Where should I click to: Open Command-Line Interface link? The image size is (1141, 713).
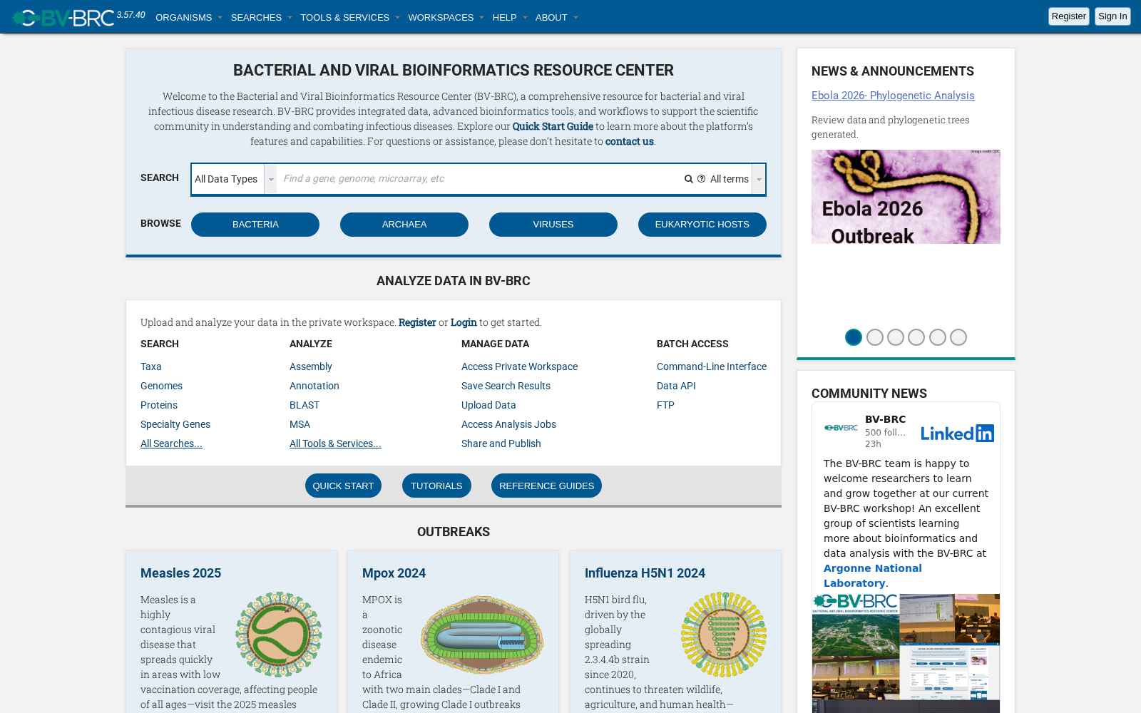click(x=712, y=366)
